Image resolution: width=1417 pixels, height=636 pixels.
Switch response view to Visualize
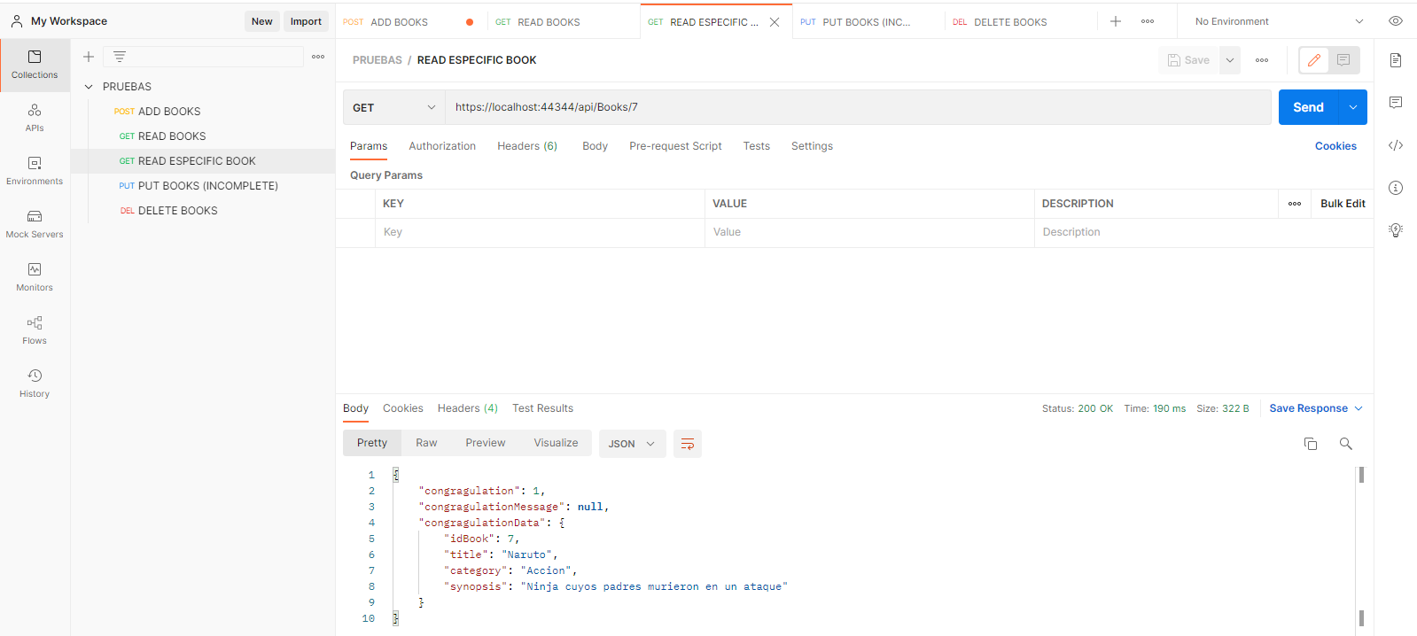click(556, 443)
